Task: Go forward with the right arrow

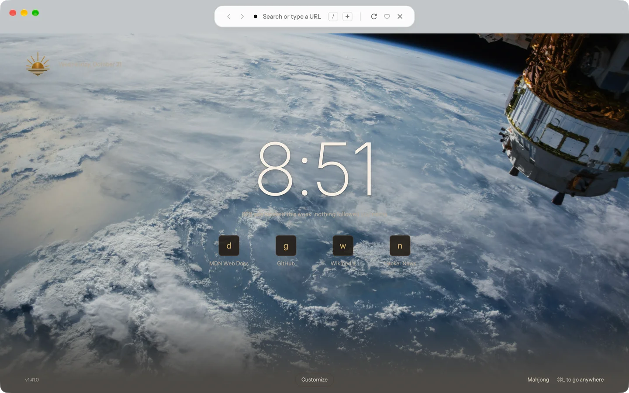Action: (x=242, y=17)
